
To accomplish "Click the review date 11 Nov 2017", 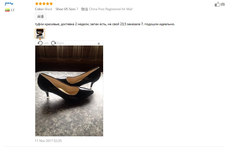I will (x=48, y=141).
